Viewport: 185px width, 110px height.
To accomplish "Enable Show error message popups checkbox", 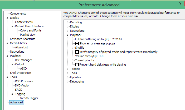I will coord(77,43).
